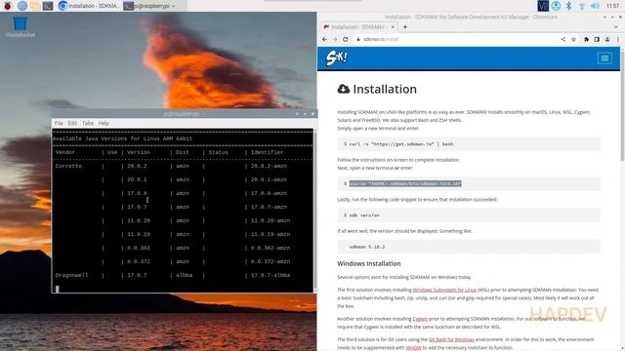Screen dimensions: 625x351
Task: Click identifier 17.0.8-amzn in terminal
Action: 269,193
